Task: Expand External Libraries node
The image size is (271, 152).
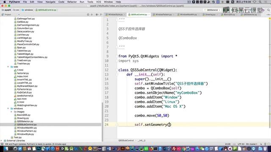Action: point(2,141)
